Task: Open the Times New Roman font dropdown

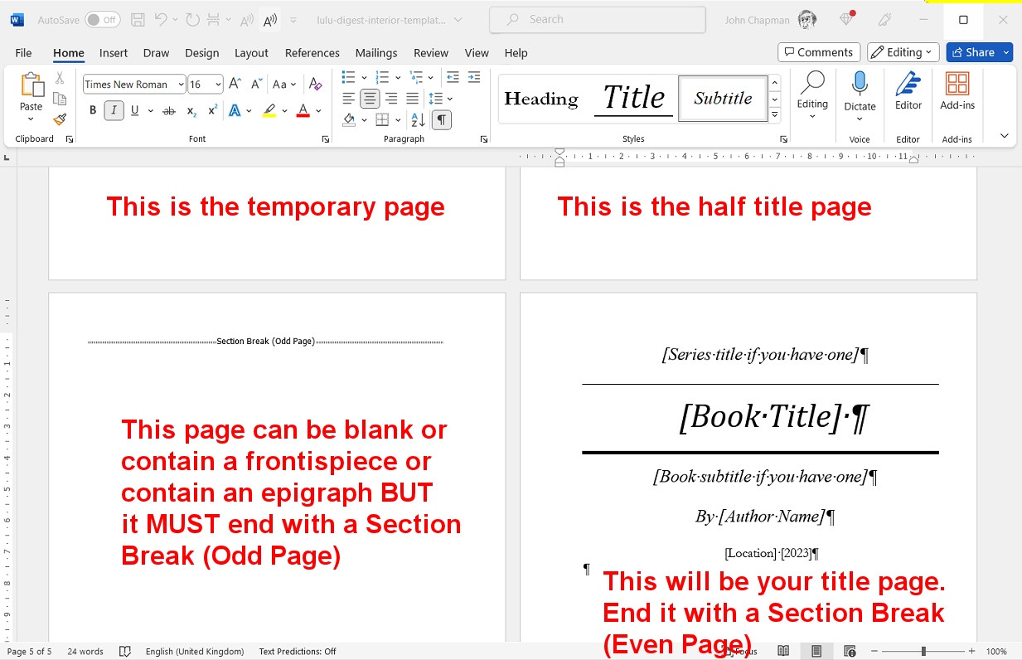Action: 181,85
